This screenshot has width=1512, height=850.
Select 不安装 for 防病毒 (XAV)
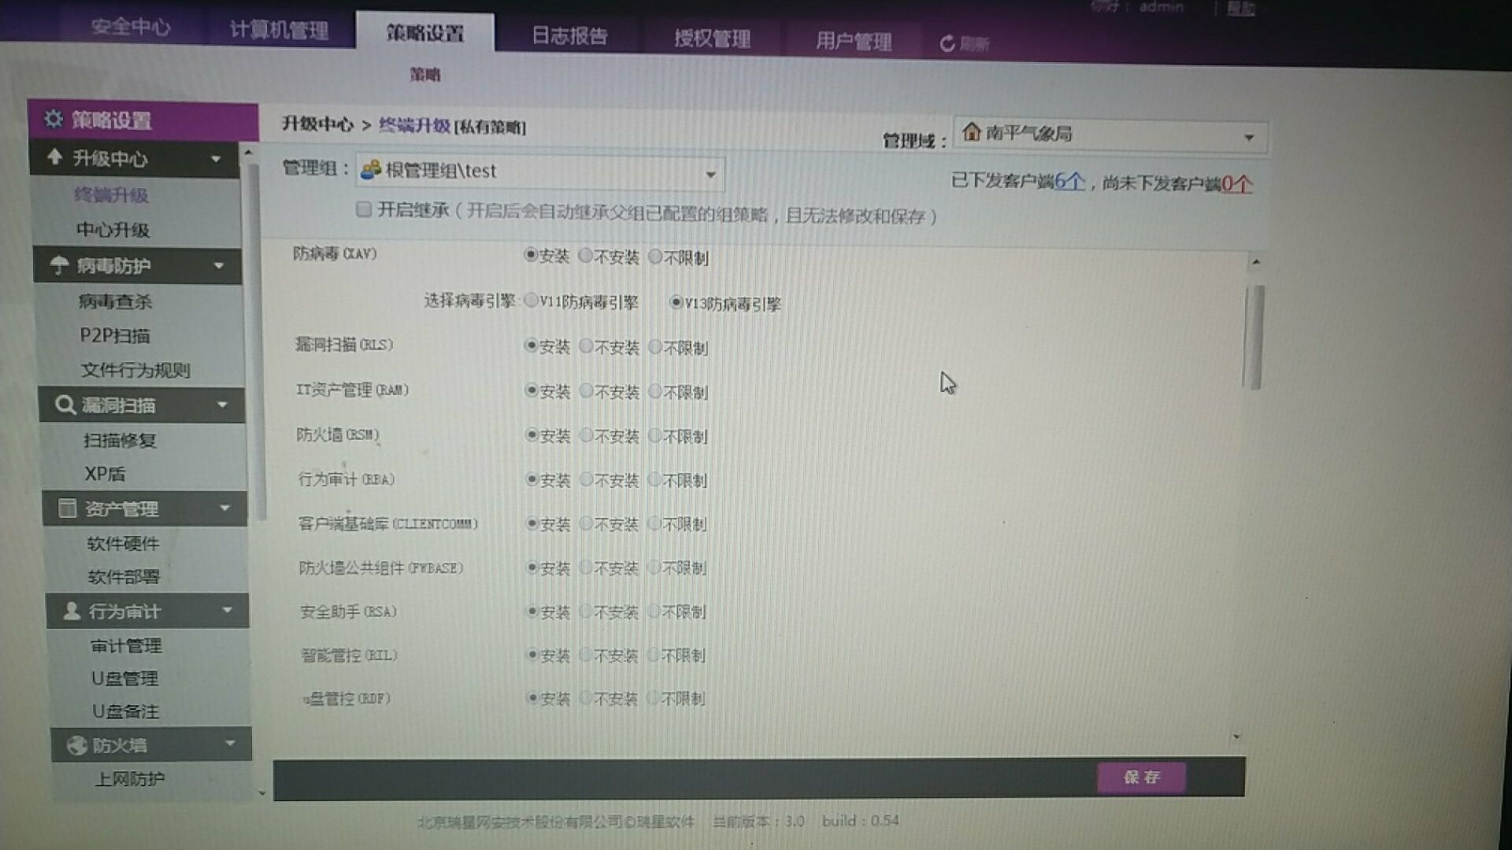pos(586,256)
